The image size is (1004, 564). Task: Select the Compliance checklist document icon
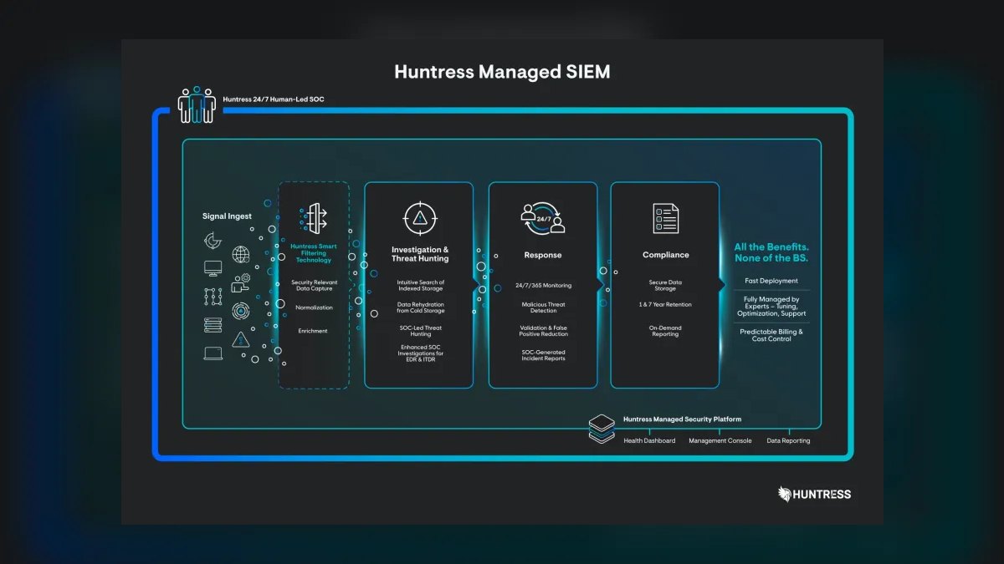[x=666, y=218]
